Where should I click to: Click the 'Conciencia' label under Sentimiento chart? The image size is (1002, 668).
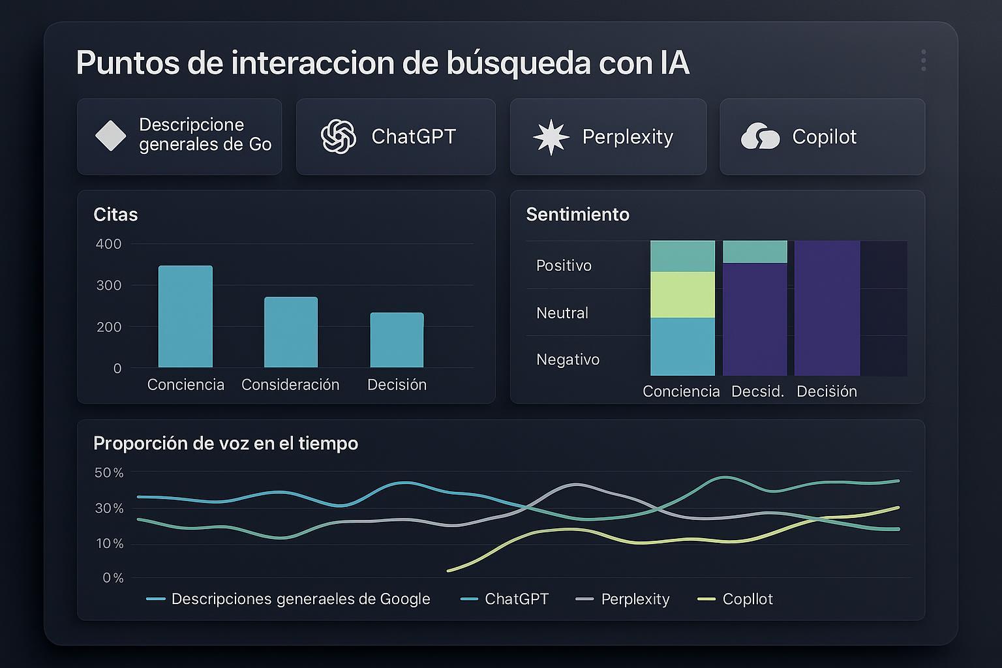pyautogui.click(x=681, y=391)
